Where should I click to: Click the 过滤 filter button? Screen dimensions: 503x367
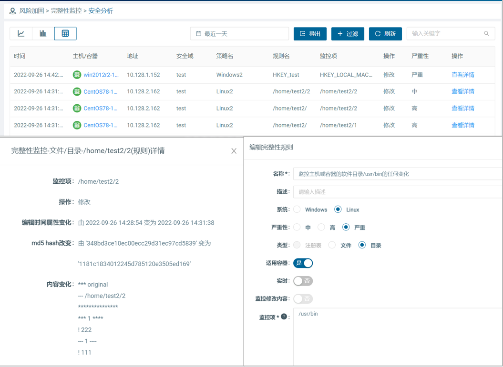tap(348, 34)
